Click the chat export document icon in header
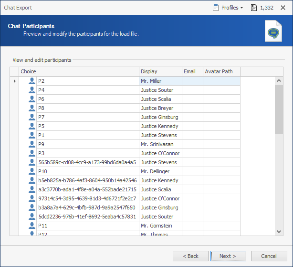Screen dimensions: 293x267 coord(272,31)
